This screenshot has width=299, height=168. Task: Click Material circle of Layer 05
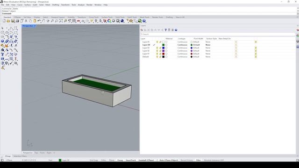(x=166, y=42)
